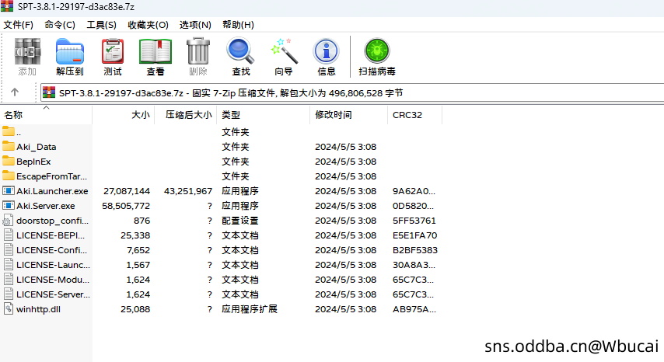Image resolution: width=664 pixels, height=362 pixels.
Task: Sort by the CRC32 column header
Action: tap(415, 115)
